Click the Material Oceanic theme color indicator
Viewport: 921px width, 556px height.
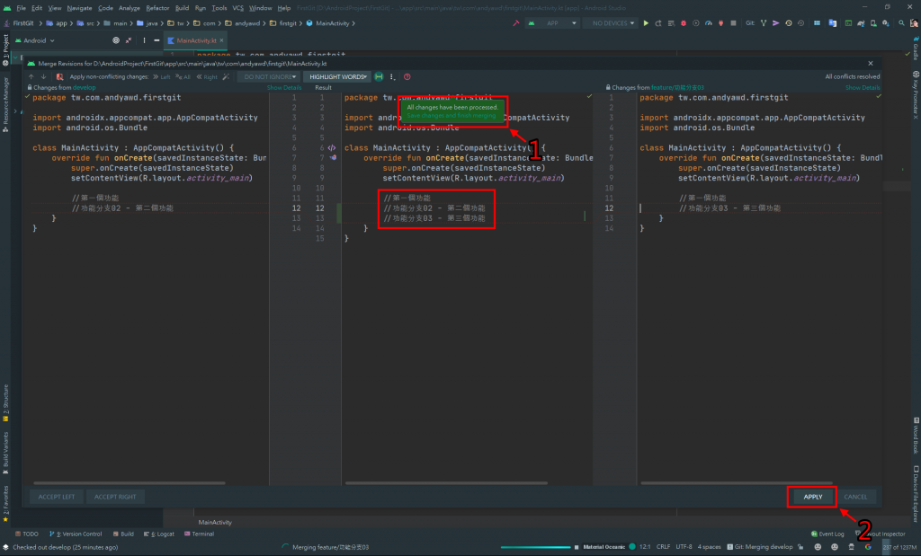(632, 546)
